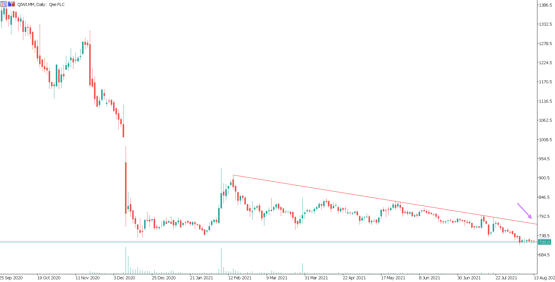
Task: Click the purple arrow pointing at the trendline
Action: point(524,211)
